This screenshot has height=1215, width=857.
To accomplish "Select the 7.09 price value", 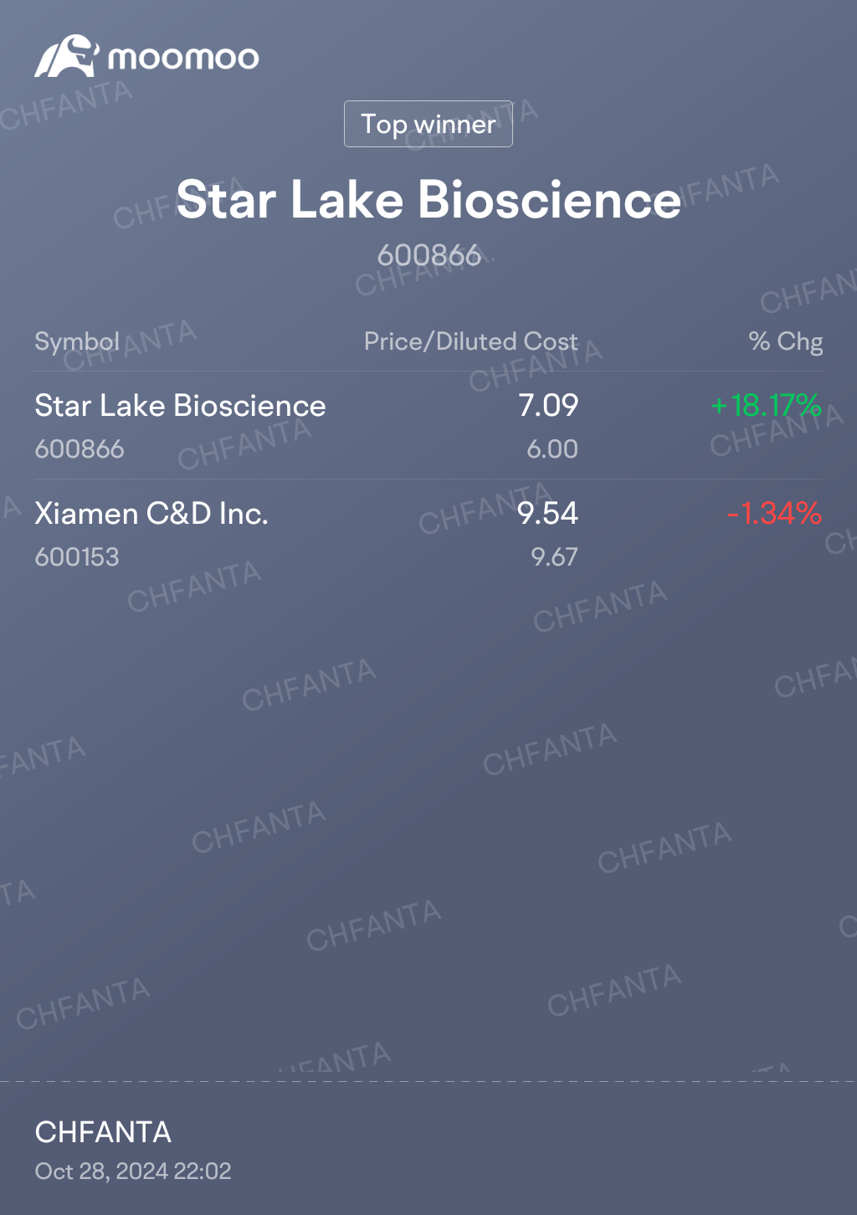I will tap(548, 406).
